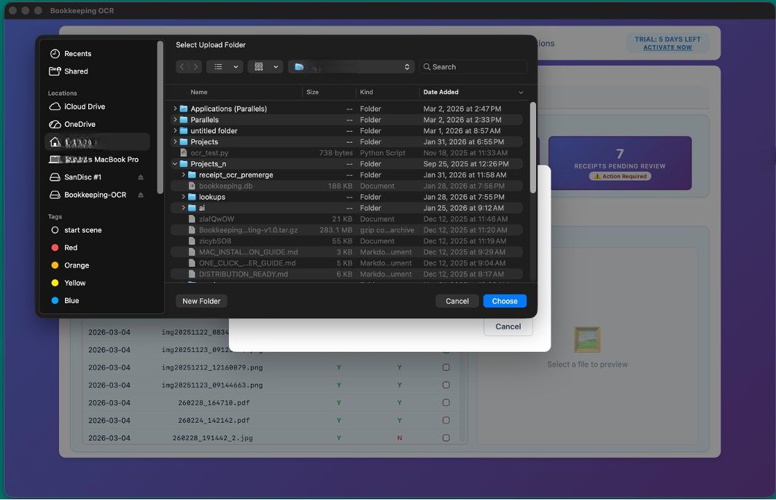Expand the lookups folder

click(x=184, y=197)
